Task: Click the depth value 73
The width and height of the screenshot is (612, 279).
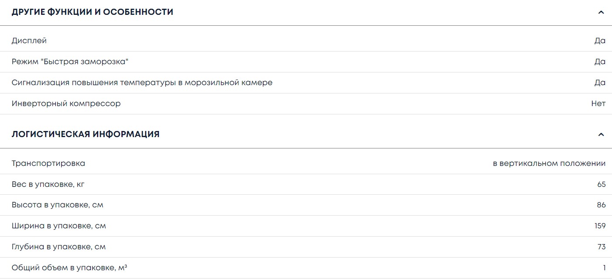Action: tap(601, 247)
